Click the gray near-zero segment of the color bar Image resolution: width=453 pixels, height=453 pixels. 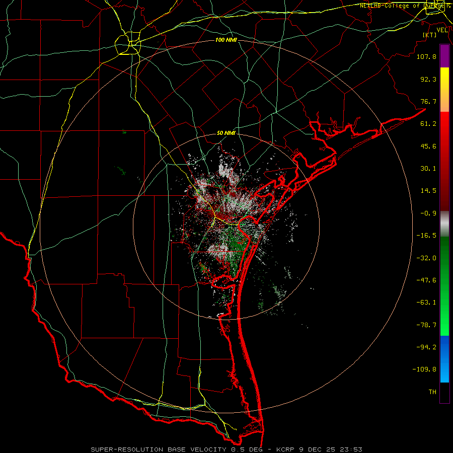click(444, 224)
